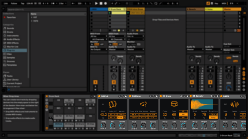Open Master Out dropdown
Image resolution: width=248 pixels, height=139 pixels.
click(x=232, y=52)
